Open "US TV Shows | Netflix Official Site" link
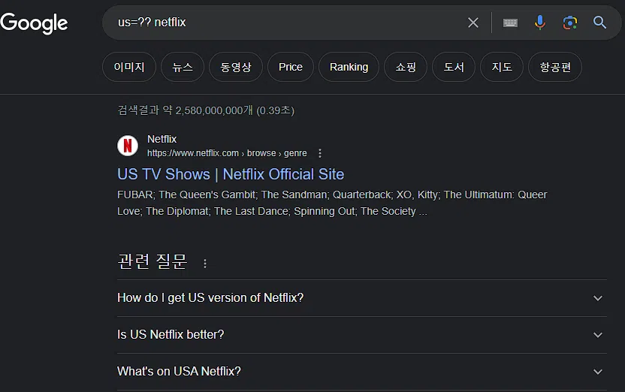This screenshot has width=625, height=392. 231,174
